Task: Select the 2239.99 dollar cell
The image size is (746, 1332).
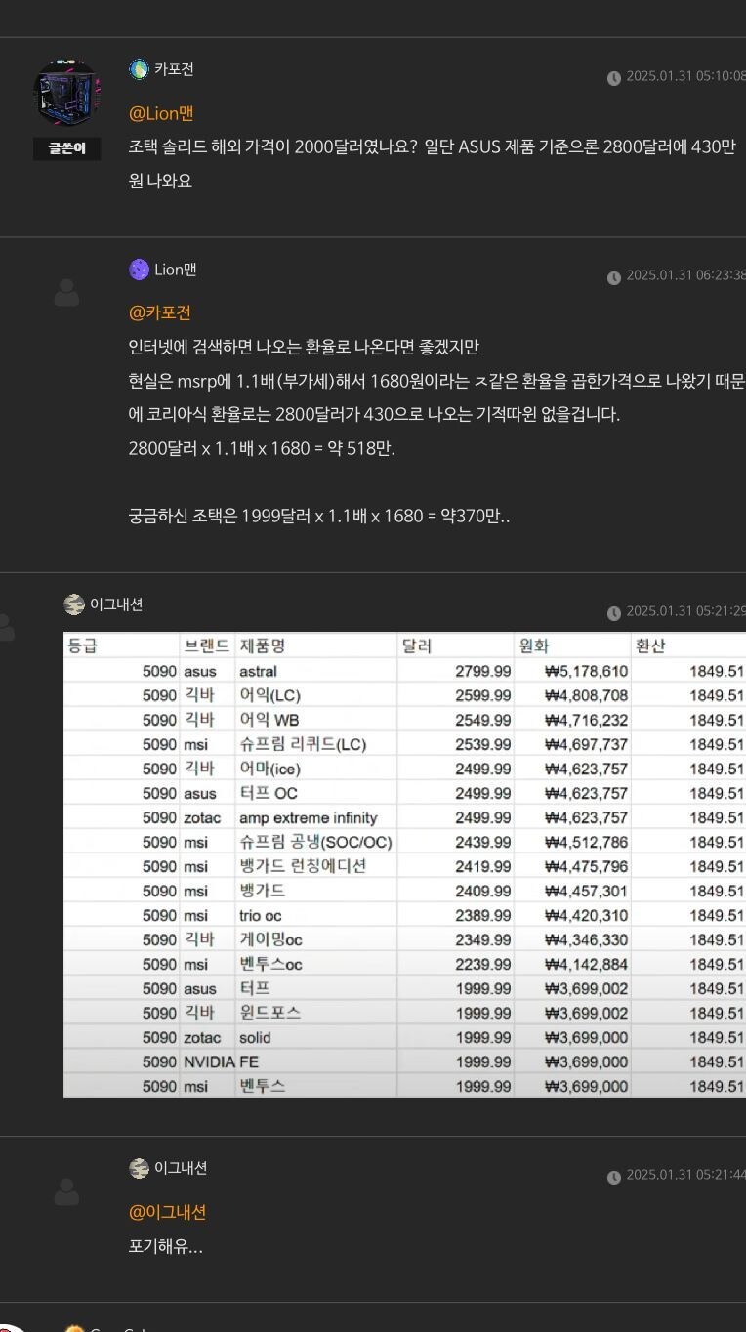Action: (x=455, y=964)
